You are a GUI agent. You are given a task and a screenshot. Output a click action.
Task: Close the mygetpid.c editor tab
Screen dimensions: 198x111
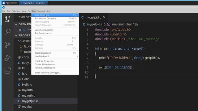(104, 17)
